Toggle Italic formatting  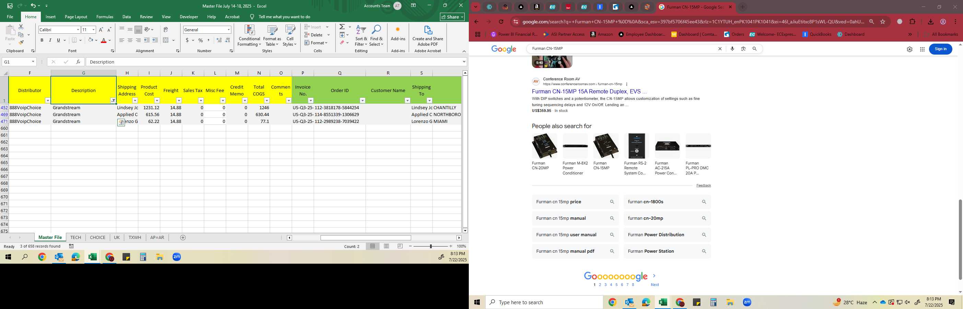[50, 40]
